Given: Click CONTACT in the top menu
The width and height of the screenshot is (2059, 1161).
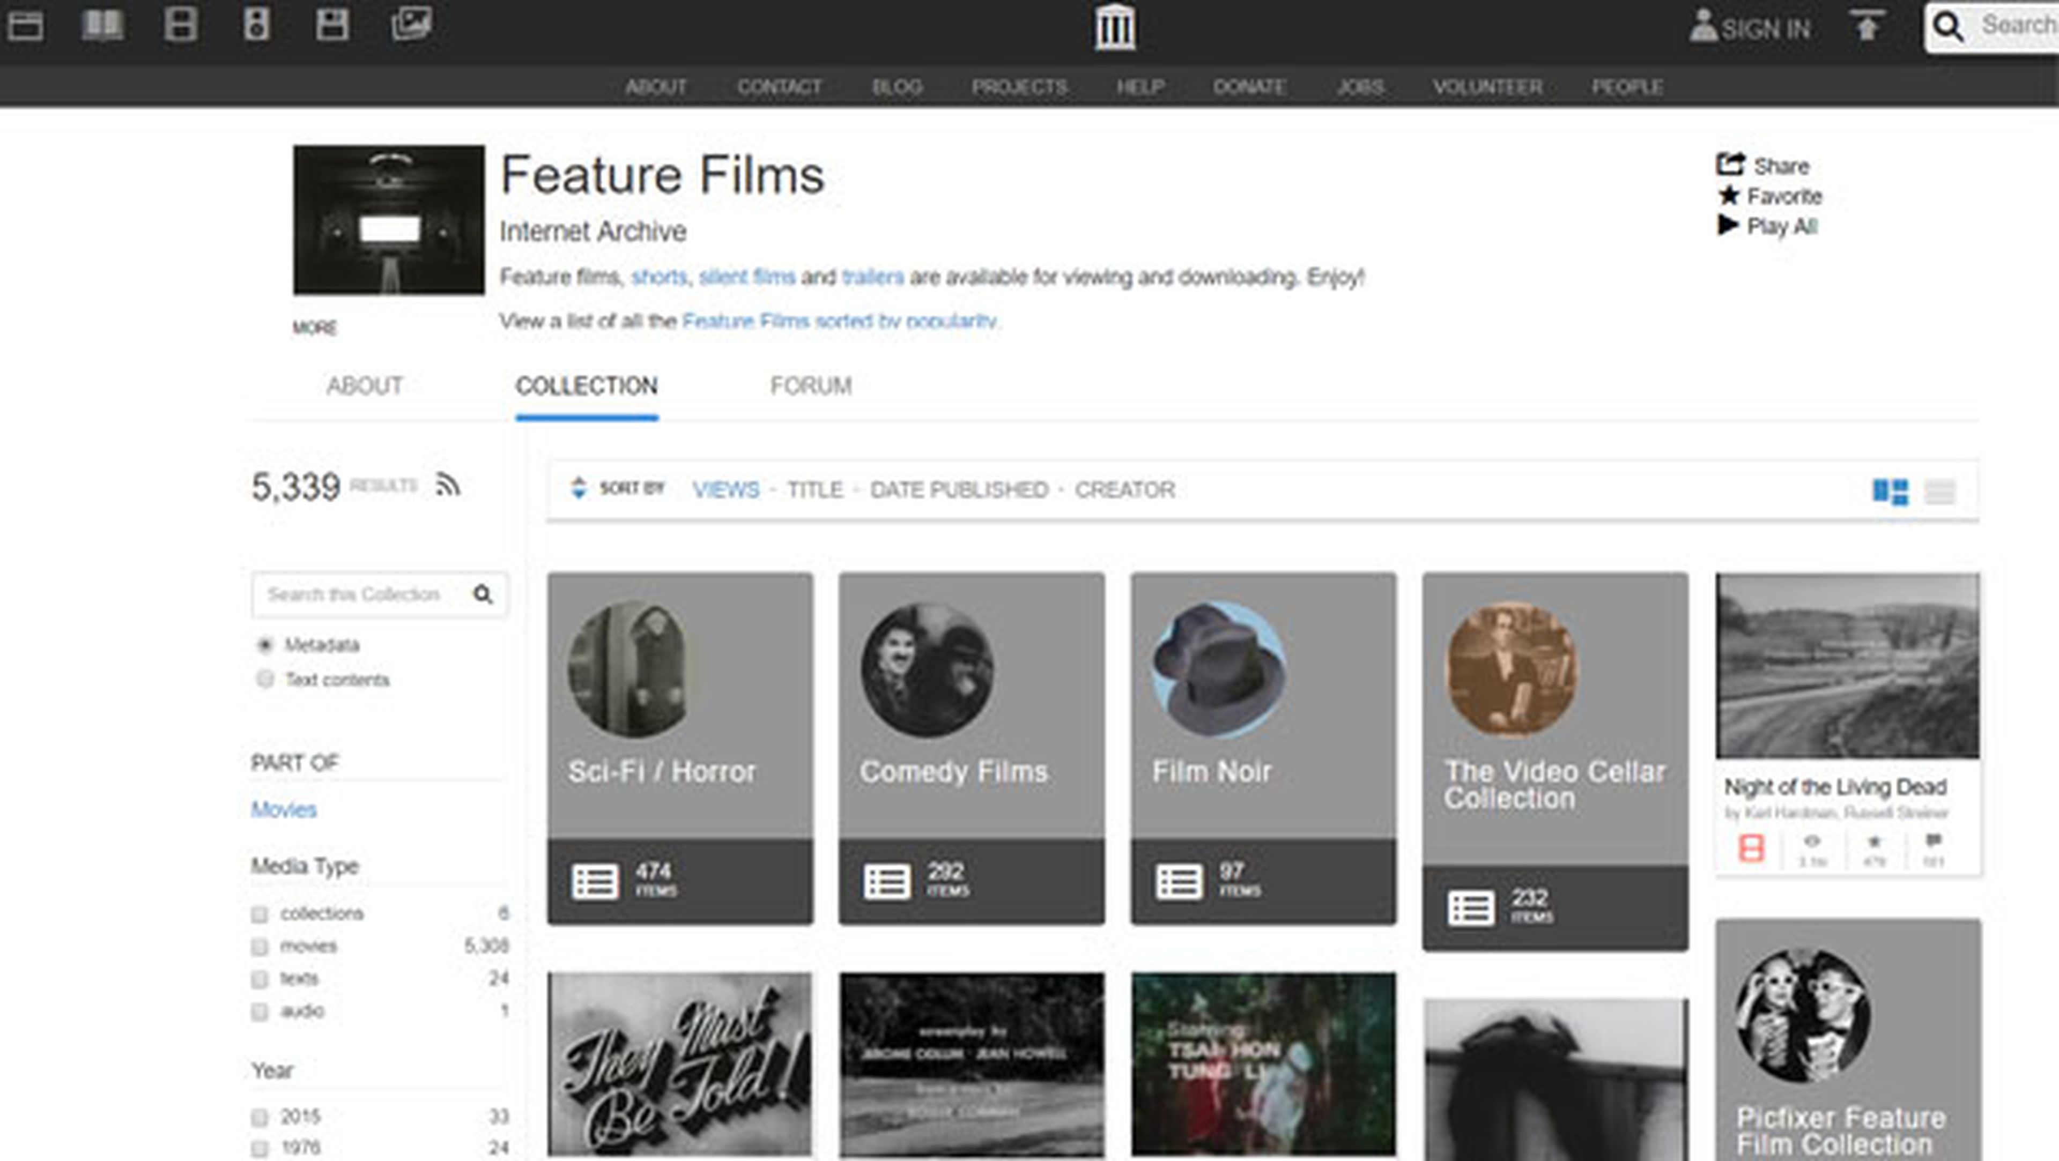Looking at the screenshot, I should click(779, 86).
